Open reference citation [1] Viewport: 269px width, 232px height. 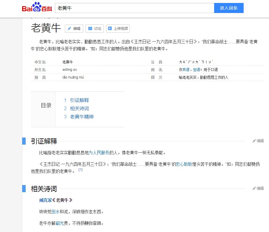point(80,170)
